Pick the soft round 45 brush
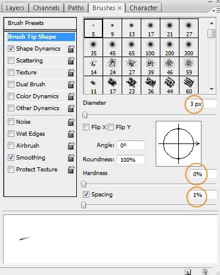The height and width of the screenshot is (275, 220). (112, 47)
